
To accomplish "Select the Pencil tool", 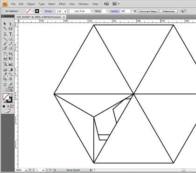I will click(10, 43).
